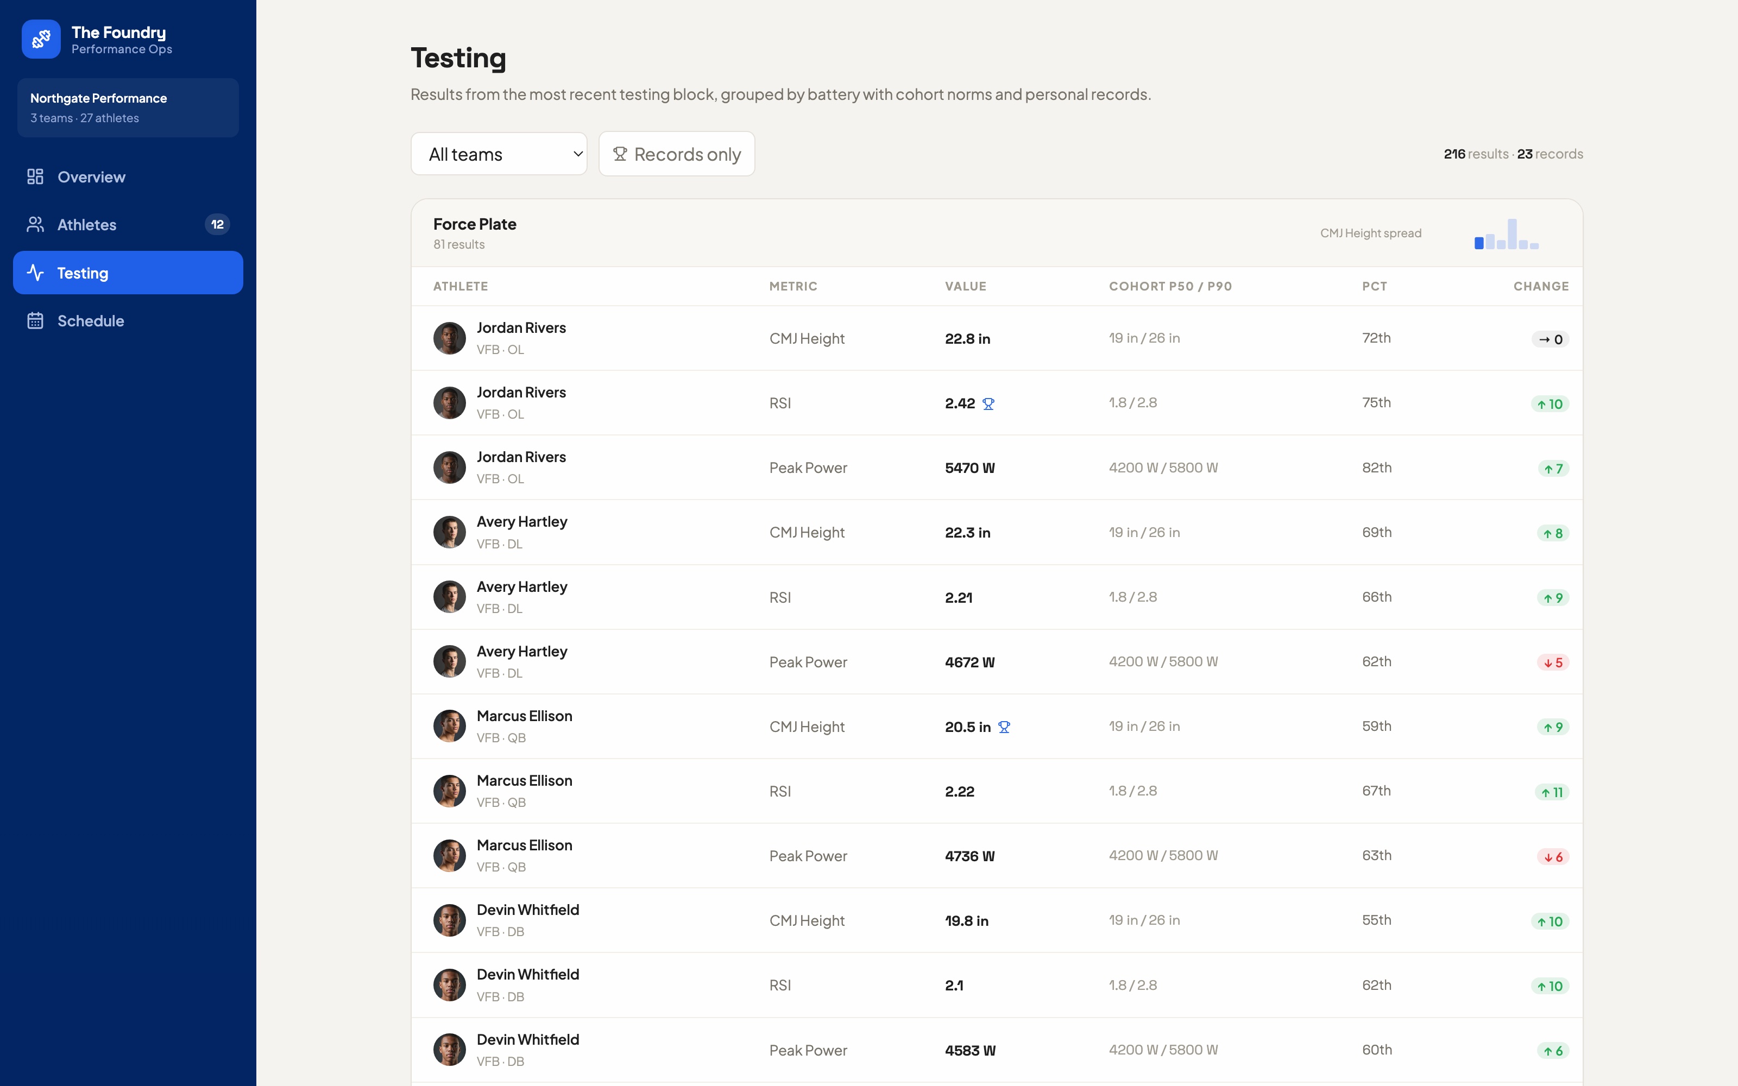Click the value 2.22

click(x=960, y=792)
